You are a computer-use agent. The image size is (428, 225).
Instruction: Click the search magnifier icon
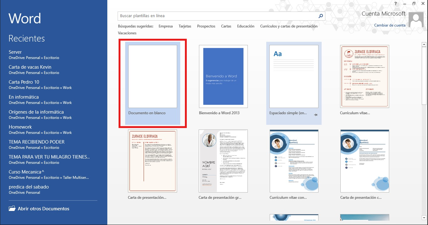[x=320, y=16]
